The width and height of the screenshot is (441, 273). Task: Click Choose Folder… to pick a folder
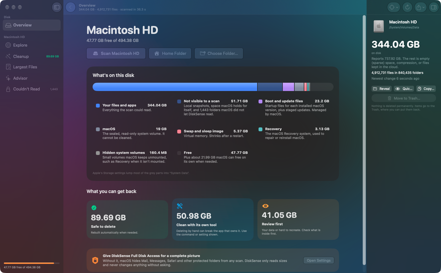pos(219,53)
